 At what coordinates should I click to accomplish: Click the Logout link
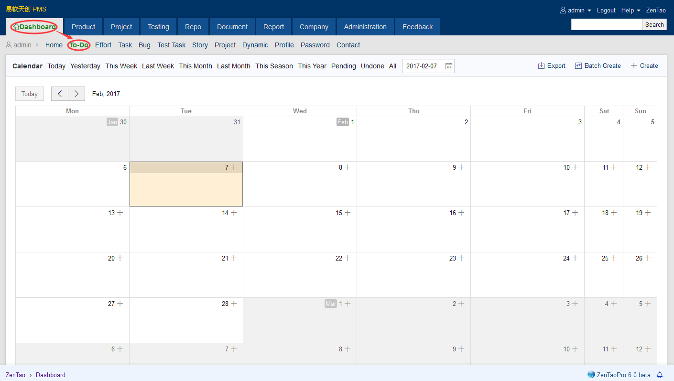pos(606,10)
